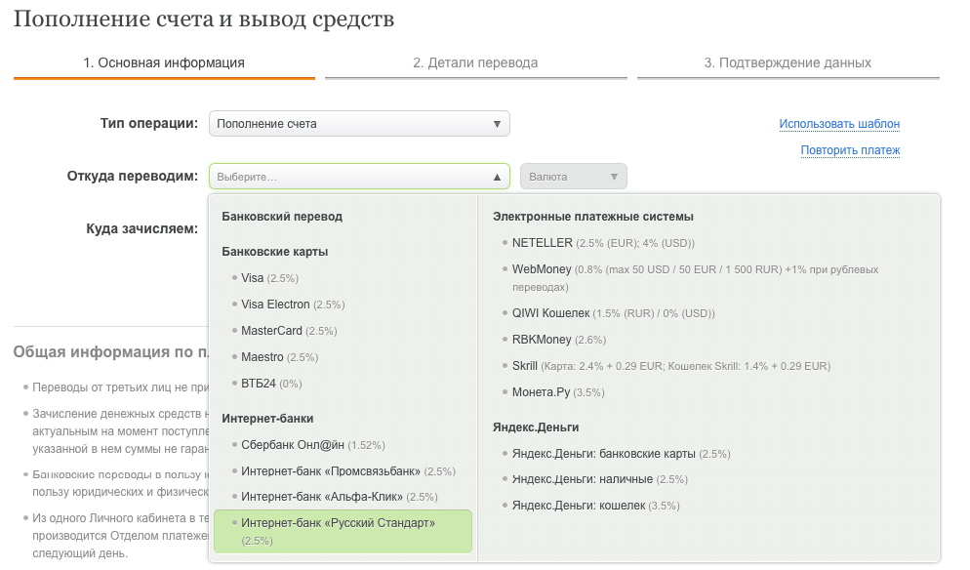Choose Сбербанк Онл@йн internet bank
Image resolution: width=970 pixels, height=570 pixels.
point(293,445)
